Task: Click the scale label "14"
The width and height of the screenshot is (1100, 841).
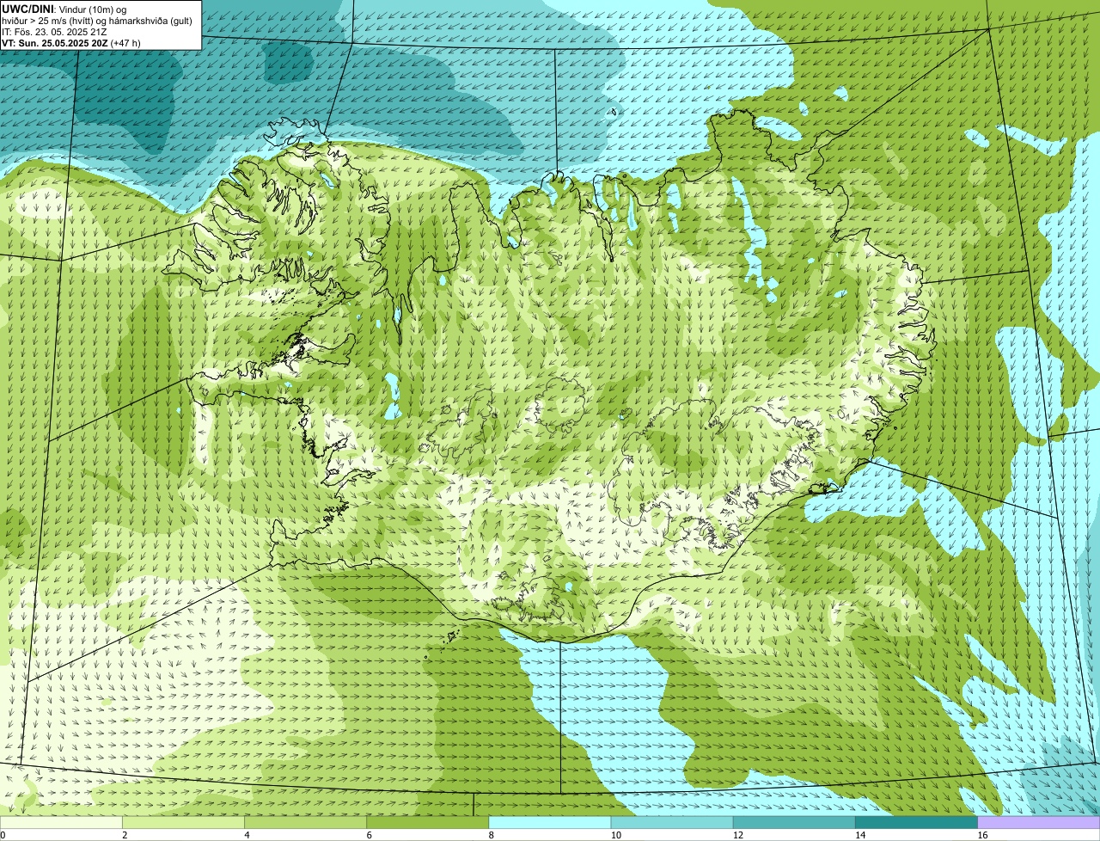Action: pyautogui.click(x=859, y=835)
